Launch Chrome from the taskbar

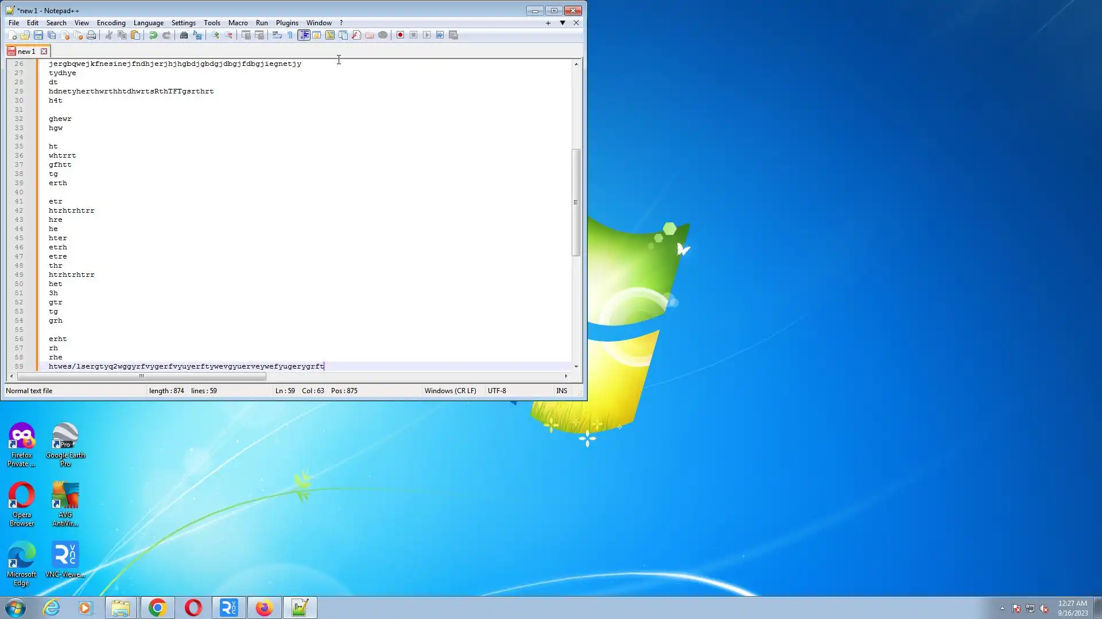pyautogui.click(x=157, y=608)
